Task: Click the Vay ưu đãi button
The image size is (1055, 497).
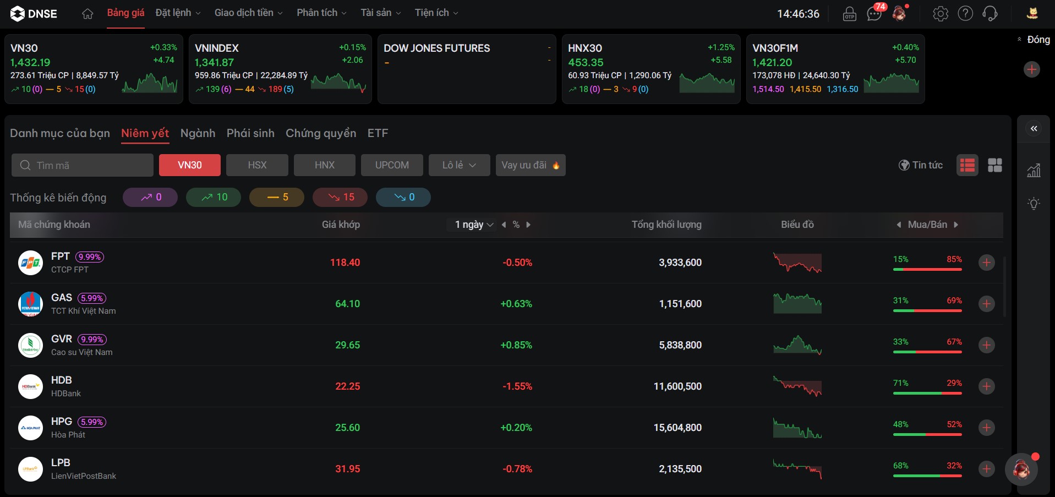Action: coord(531,165)
